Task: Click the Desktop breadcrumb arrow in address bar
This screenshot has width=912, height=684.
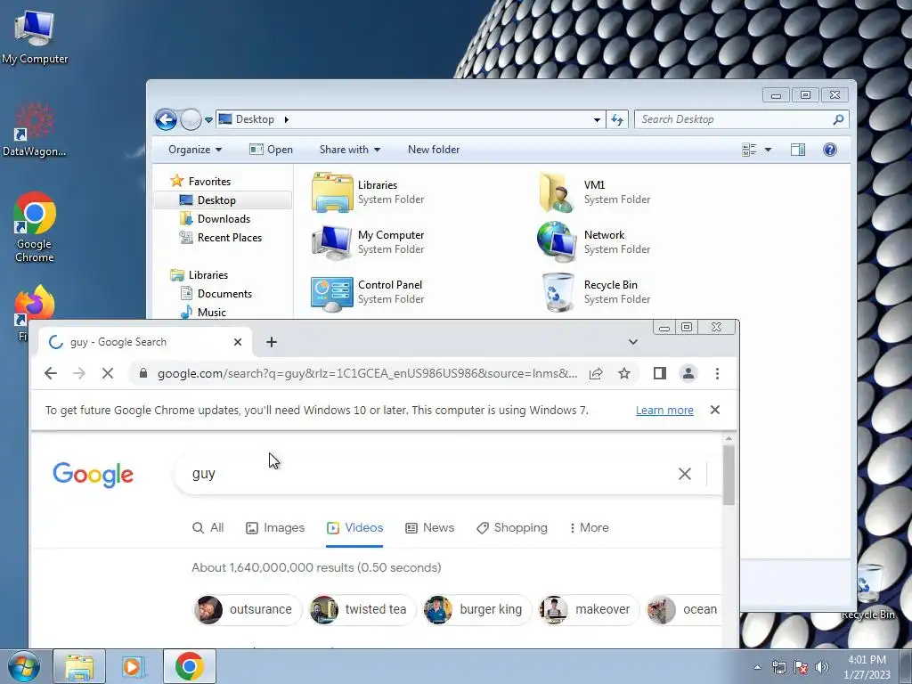Action: coord(286,120)
